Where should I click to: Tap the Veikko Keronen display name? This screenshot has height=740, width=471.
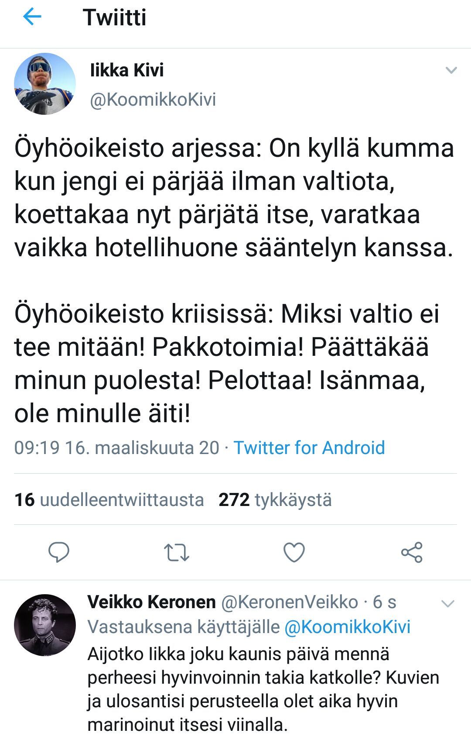pos(151,602)
